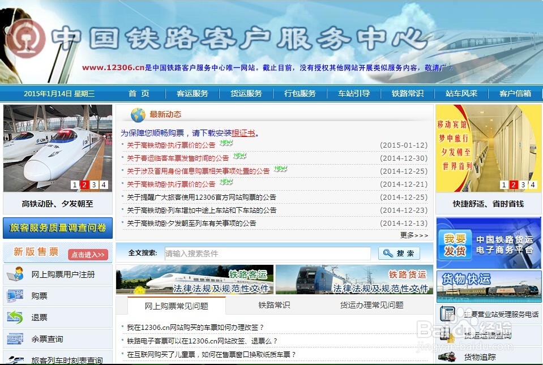543x365 pixels.
Task: Show slide 1 in the left train slideshow
Action: (74, 184)
